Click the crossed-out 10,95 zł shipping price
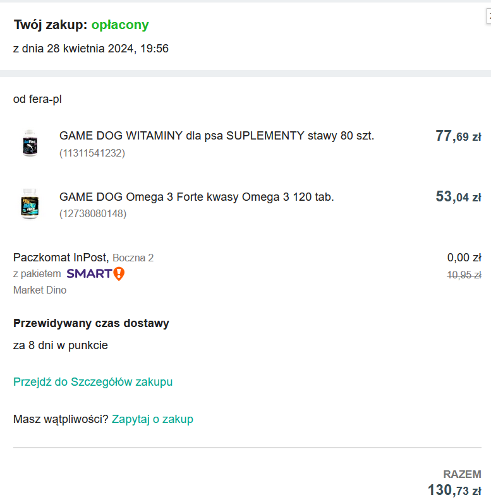The width and height of the screenshot is (491, 500). click(464, 275)
